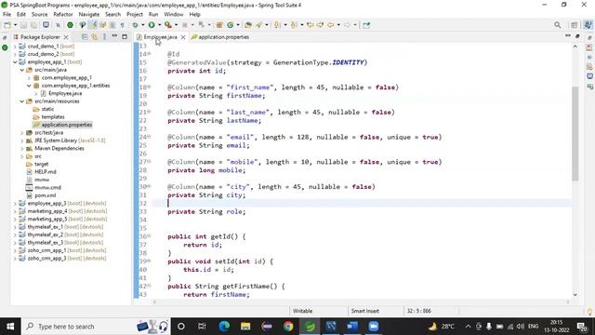Open the Debug configurations dropdown arrow
This screenshot has width=595, height=335.
(143, 25)
